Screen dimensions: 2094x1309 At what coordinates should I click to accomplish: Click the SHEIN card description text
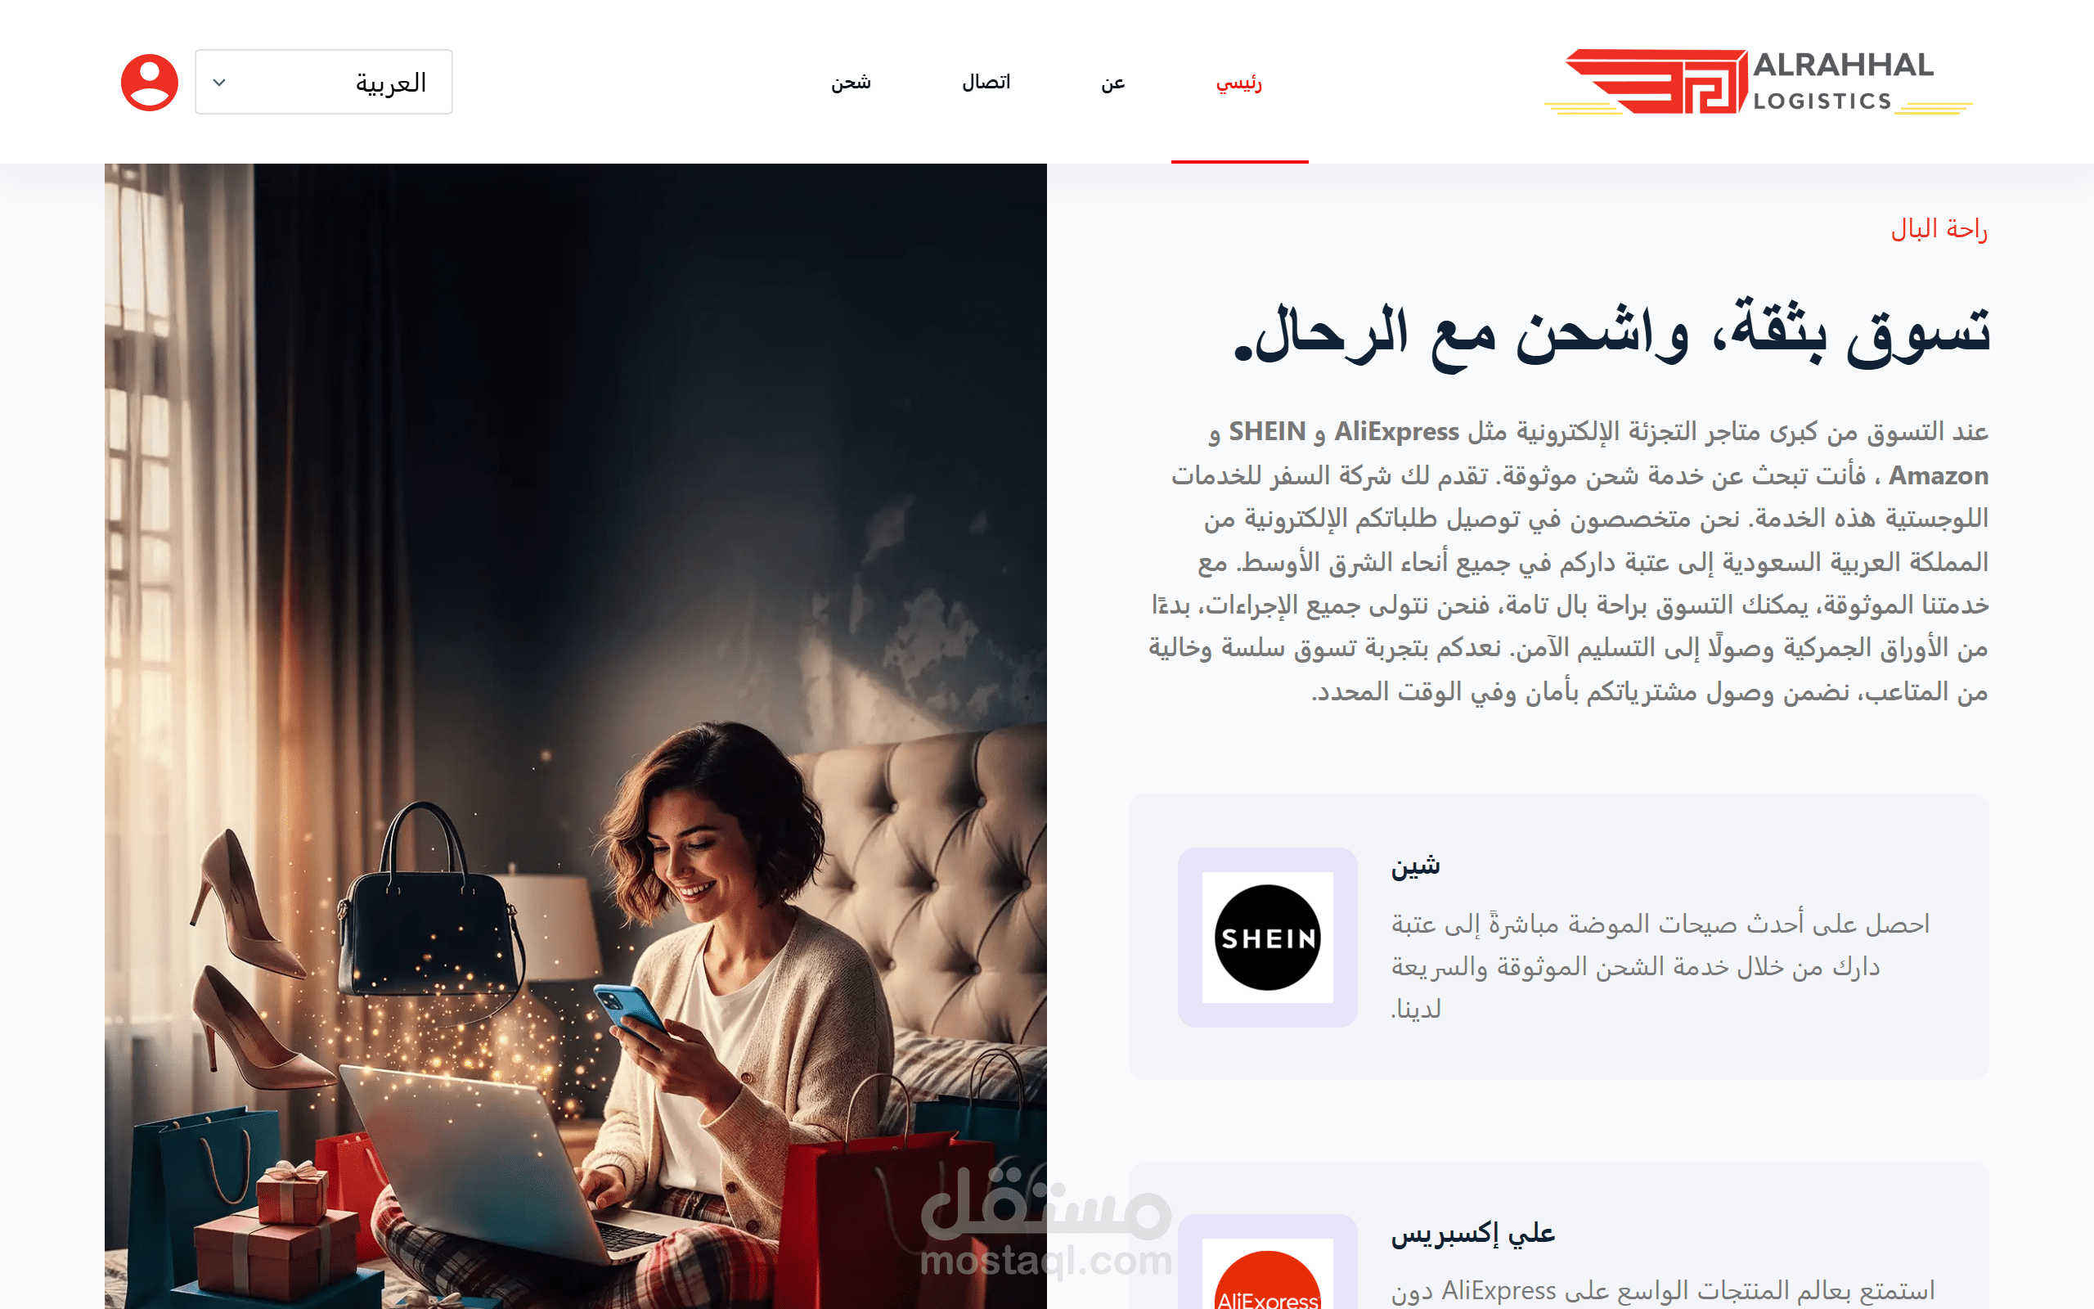click(1660, 966)
